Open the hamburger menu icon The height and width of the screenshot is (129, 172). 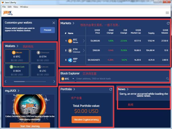coord(167,13)
